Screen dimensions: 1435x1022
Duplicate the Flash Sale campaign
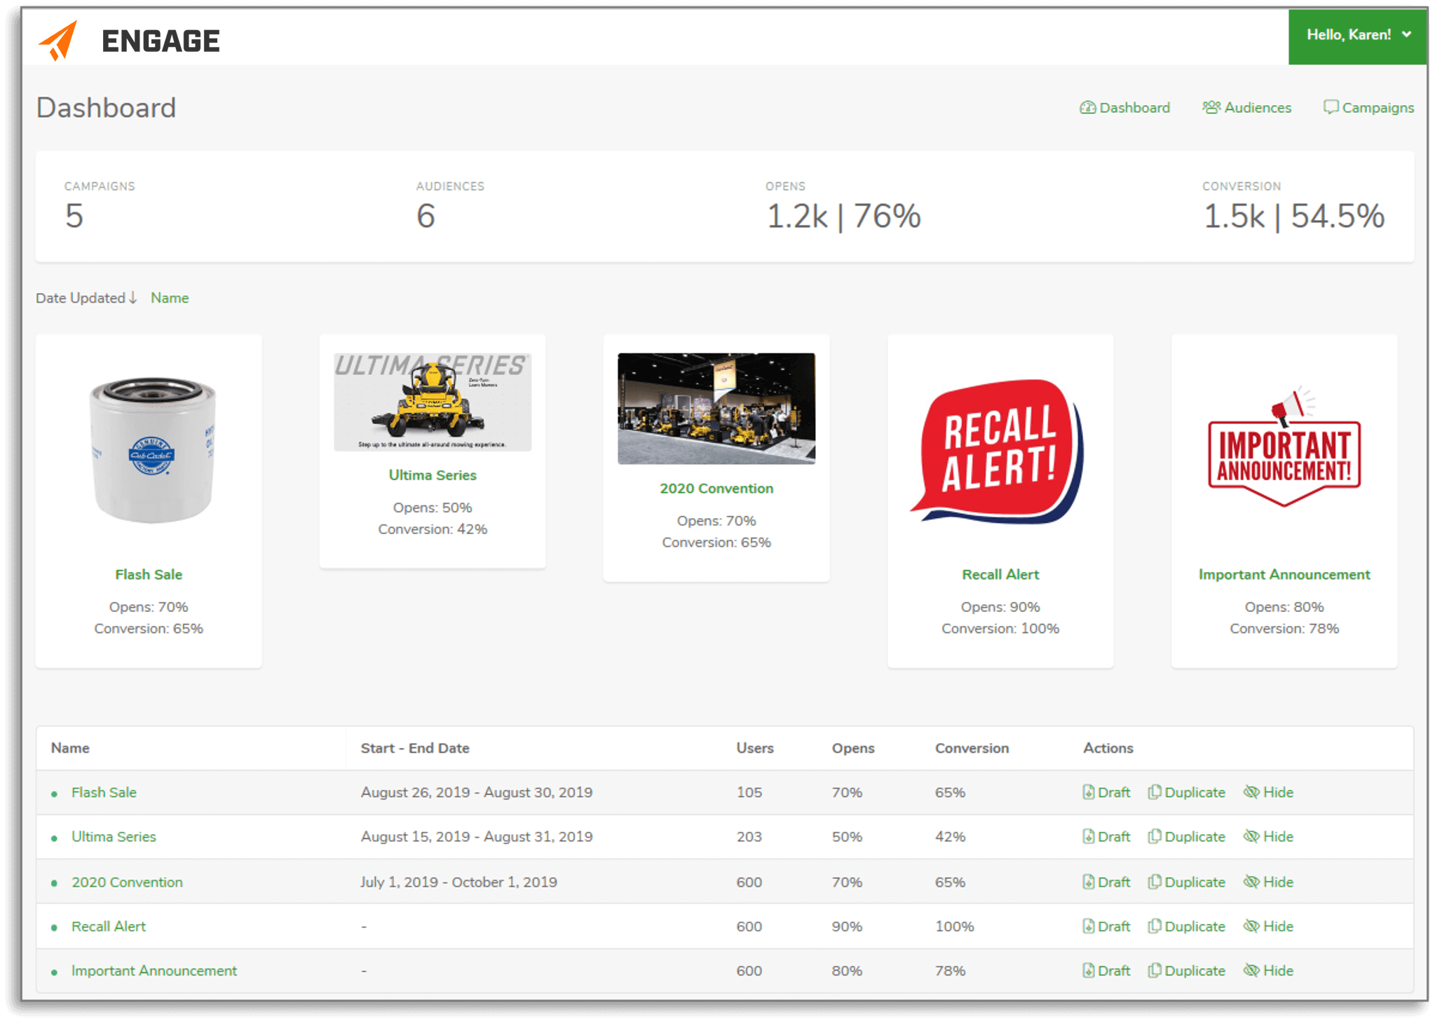[1187, 792]
